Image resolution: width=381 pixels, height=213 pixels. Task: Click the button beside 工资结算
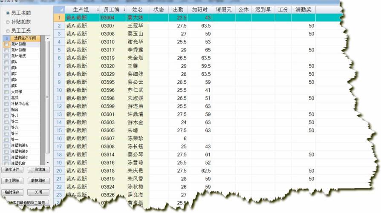12,170
